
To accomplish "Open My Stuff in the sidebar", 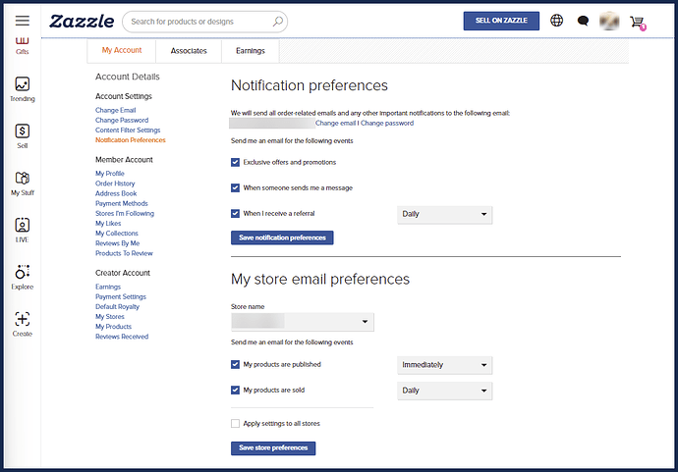I will point(23,184).
